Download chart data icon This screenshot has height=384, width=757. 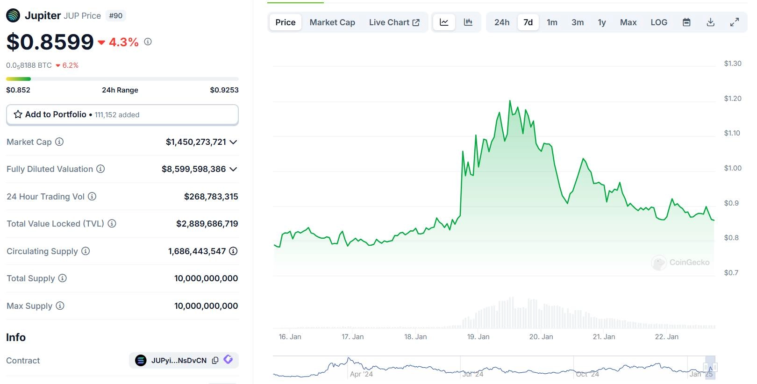710,22
